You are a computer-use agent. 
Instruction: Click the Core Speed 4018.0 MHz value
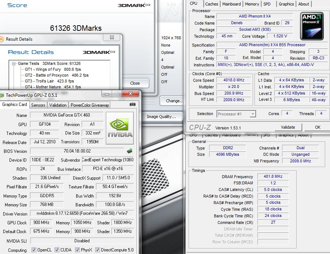tap(234, 80)
